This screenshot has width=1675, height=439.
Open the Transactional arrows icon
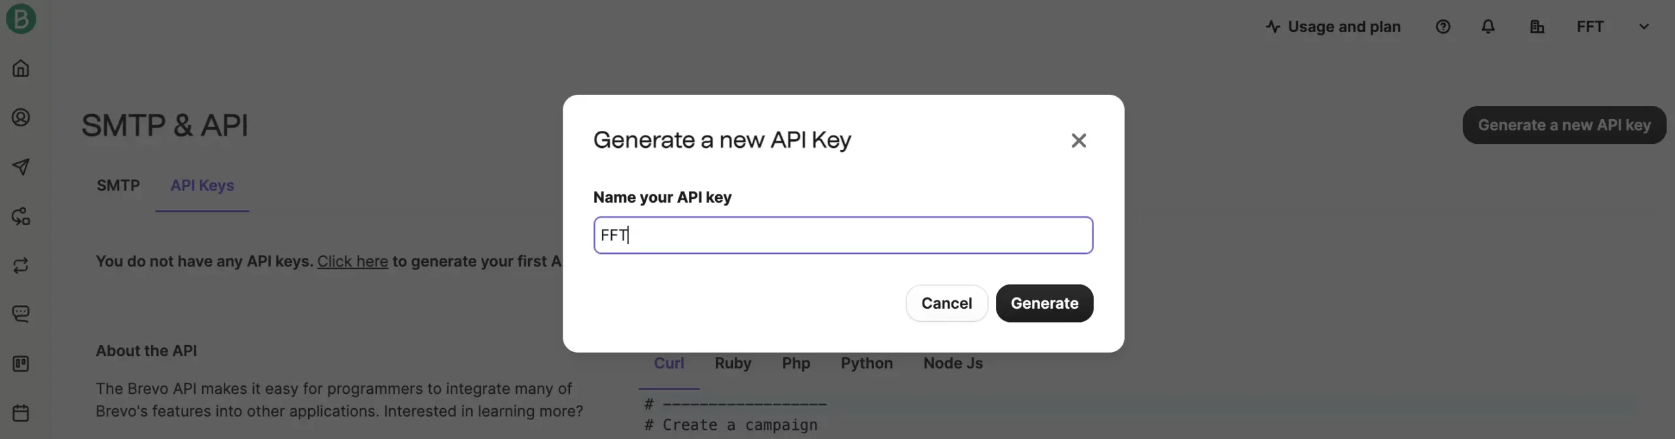click(x=21, y=266)
